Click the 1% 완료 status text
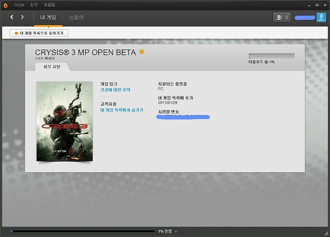The image size is (330, 237). pos(165,231)
